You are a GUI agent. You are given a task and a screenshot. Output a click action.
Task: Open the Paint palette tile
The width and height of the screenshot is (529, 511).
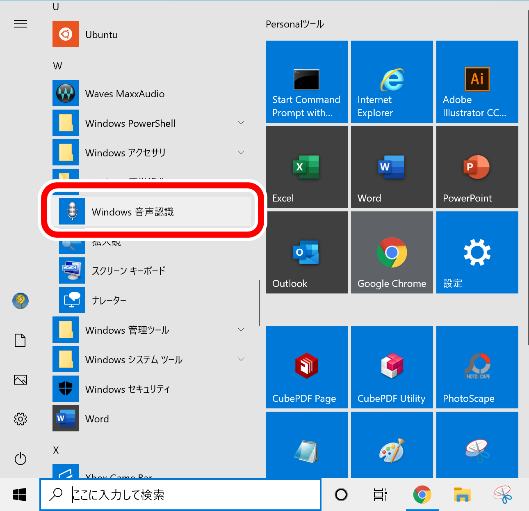click(392, 445)
